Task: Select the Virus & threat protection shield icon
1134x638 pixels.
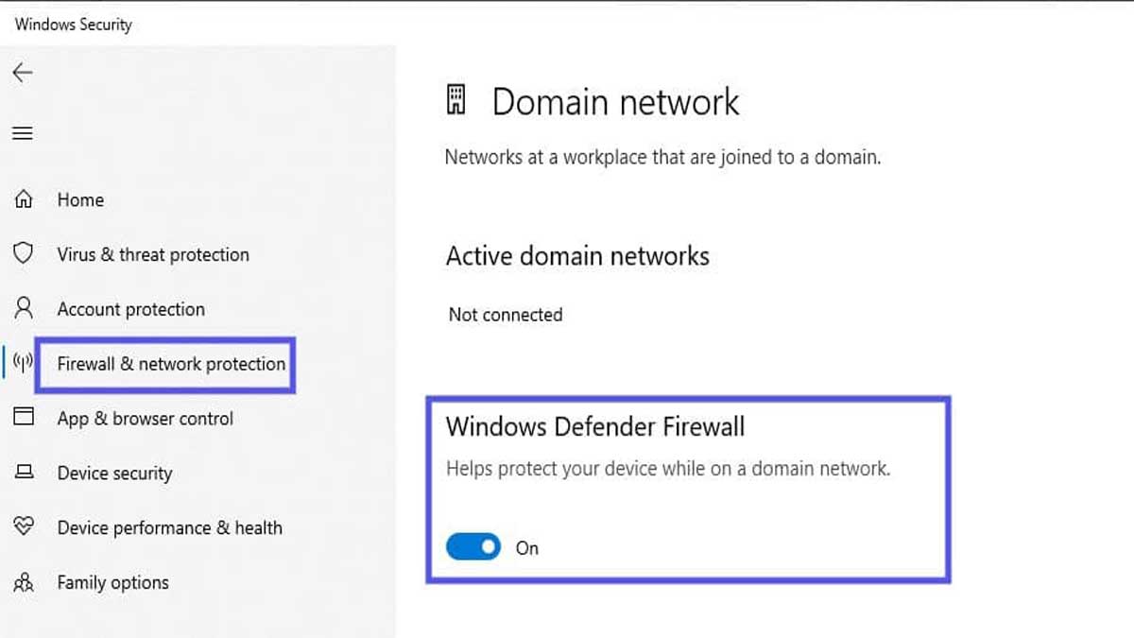Action: (x=21, y=254)
